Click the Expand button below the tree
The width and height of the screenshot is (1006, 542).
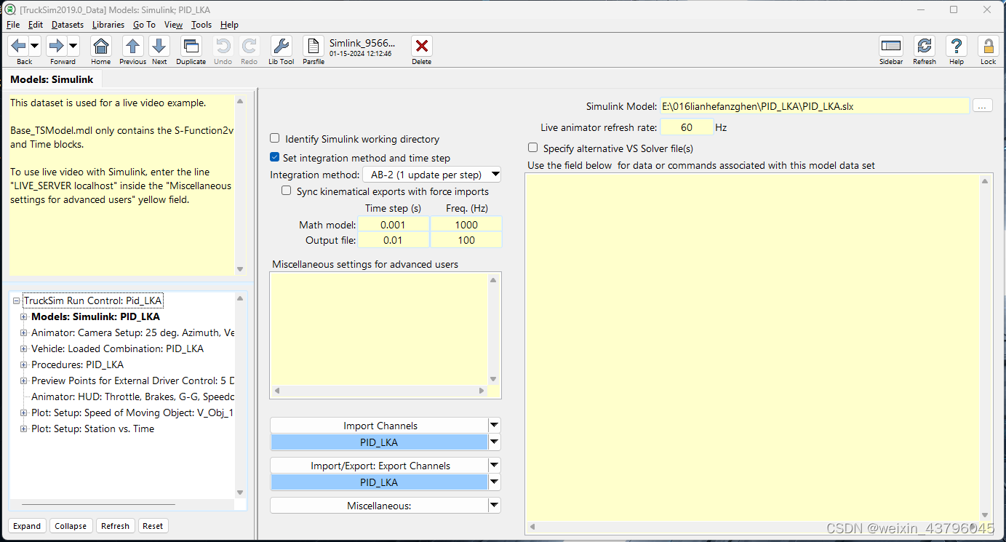click(27, 526)
